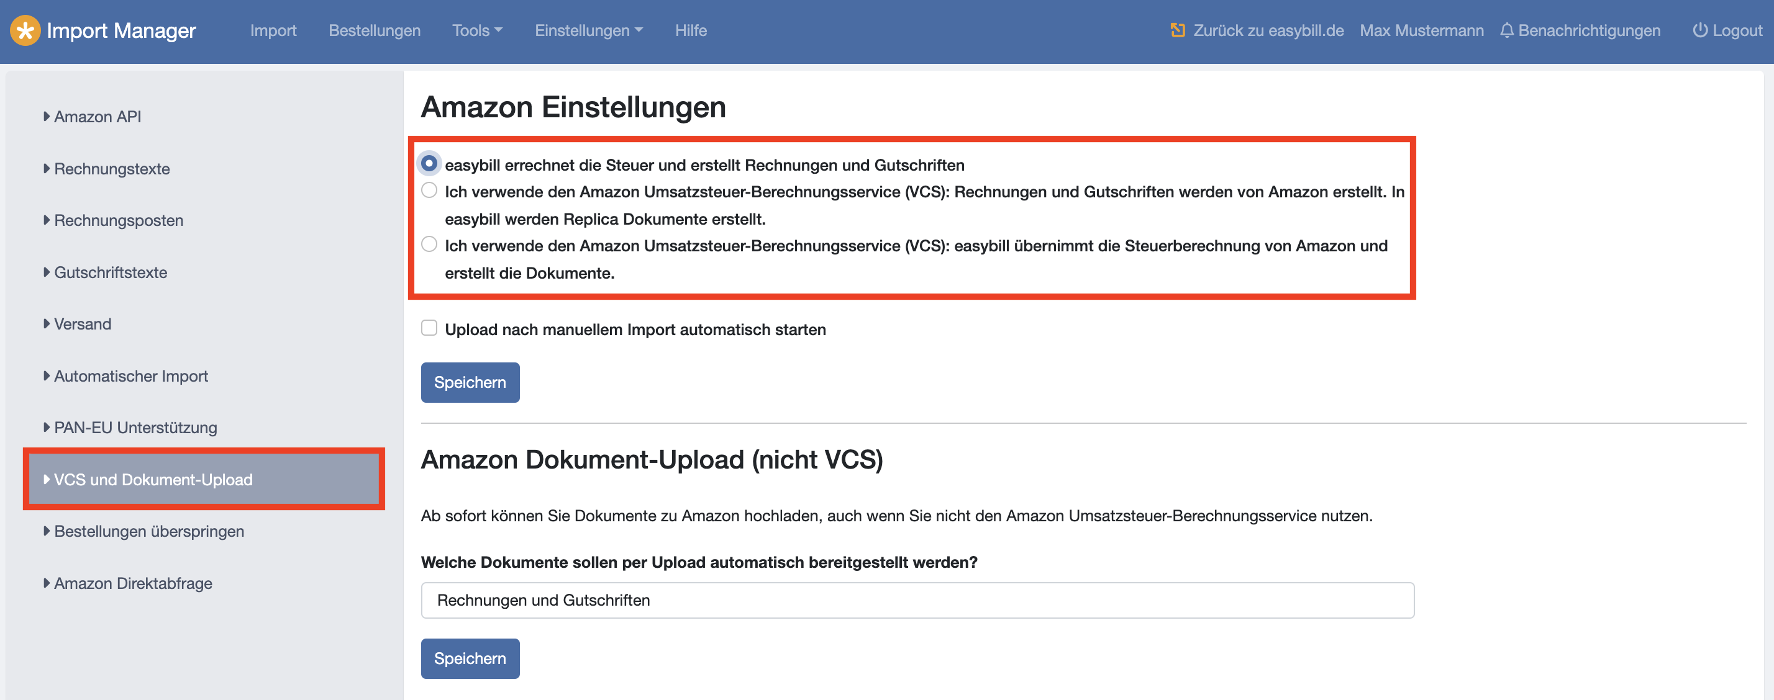1774x700 pixels.
Task: Click the Speichern button under Amazon Einstellungen
Action: (x=470, y=382)
